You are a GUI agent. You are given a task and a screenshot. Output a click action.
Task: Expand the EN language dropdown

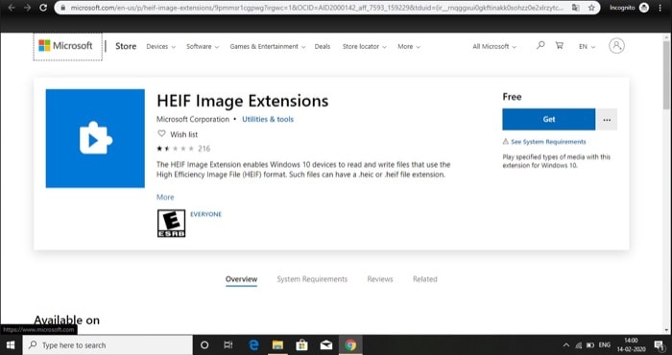[587, 47]
